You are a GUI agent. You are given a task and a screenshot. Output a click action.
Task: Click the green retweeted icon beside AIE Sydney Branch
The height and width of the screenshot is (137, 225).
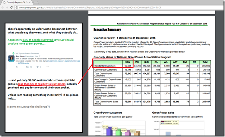coord(13,53)
